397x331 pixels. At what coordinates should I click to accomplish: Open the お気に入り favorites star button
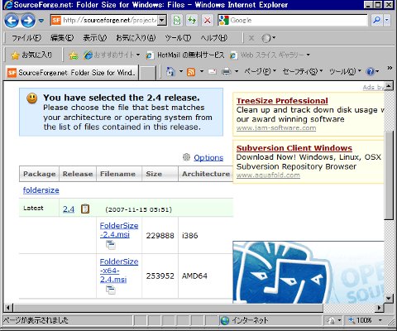coord(31,55)
